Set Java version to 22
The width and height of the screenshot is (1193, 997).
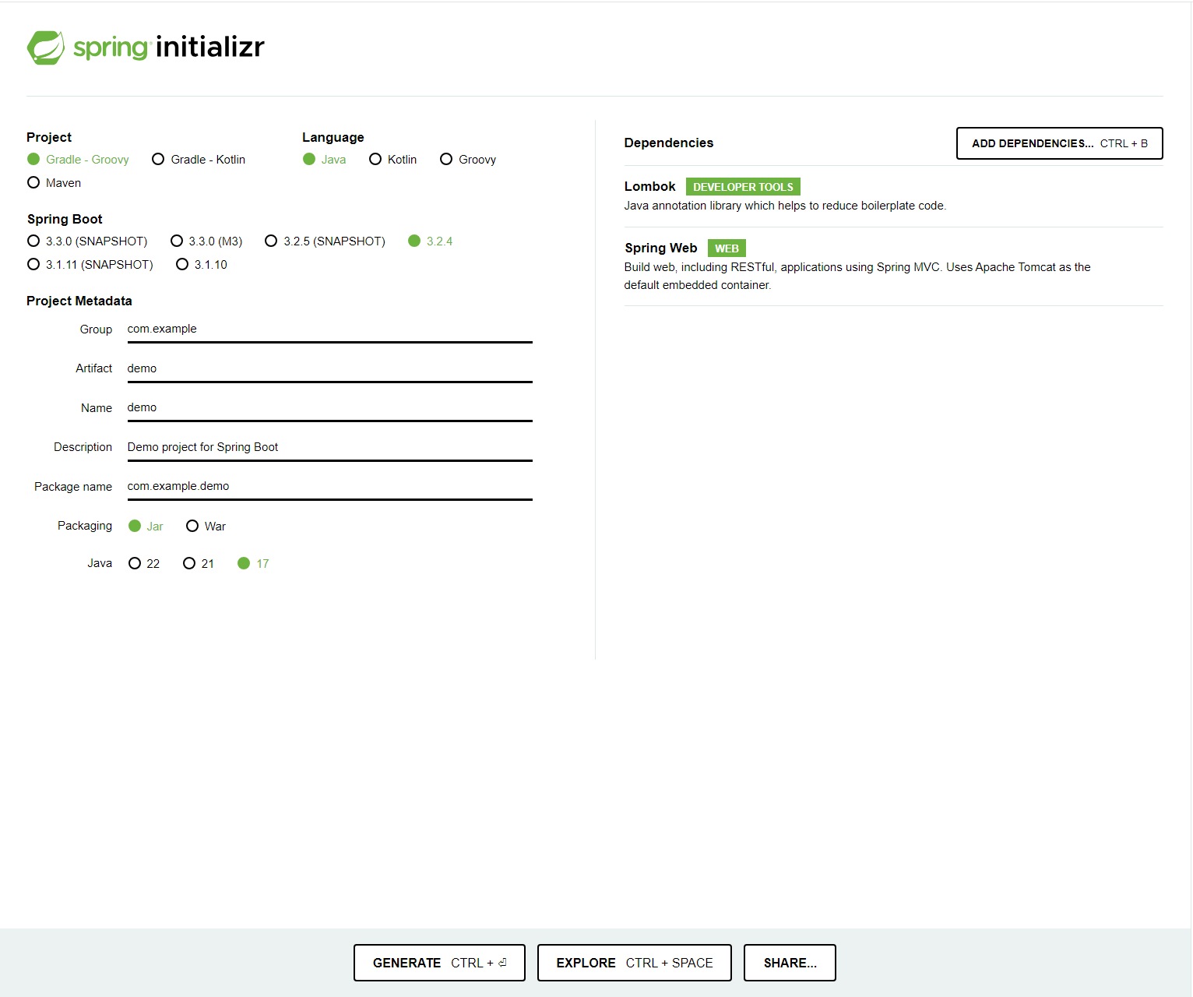(x=144, y=564)
